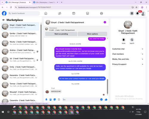Click the conversation header title Einyel
Viewport: 149px width, 119px height.
point(67,23)
